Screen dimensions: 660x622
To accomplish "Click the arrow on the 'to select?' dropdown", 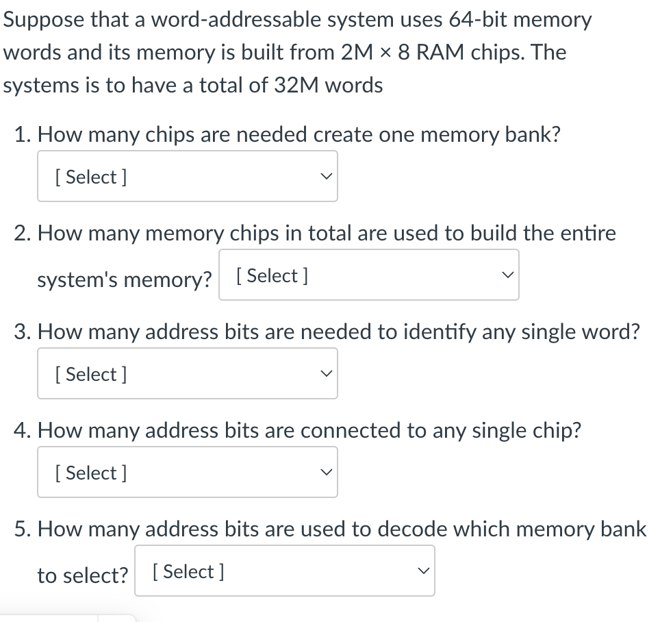I will (x=423, y=571).
